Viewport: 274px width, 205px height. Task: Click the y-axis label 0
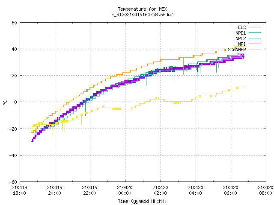pos(16,102)
